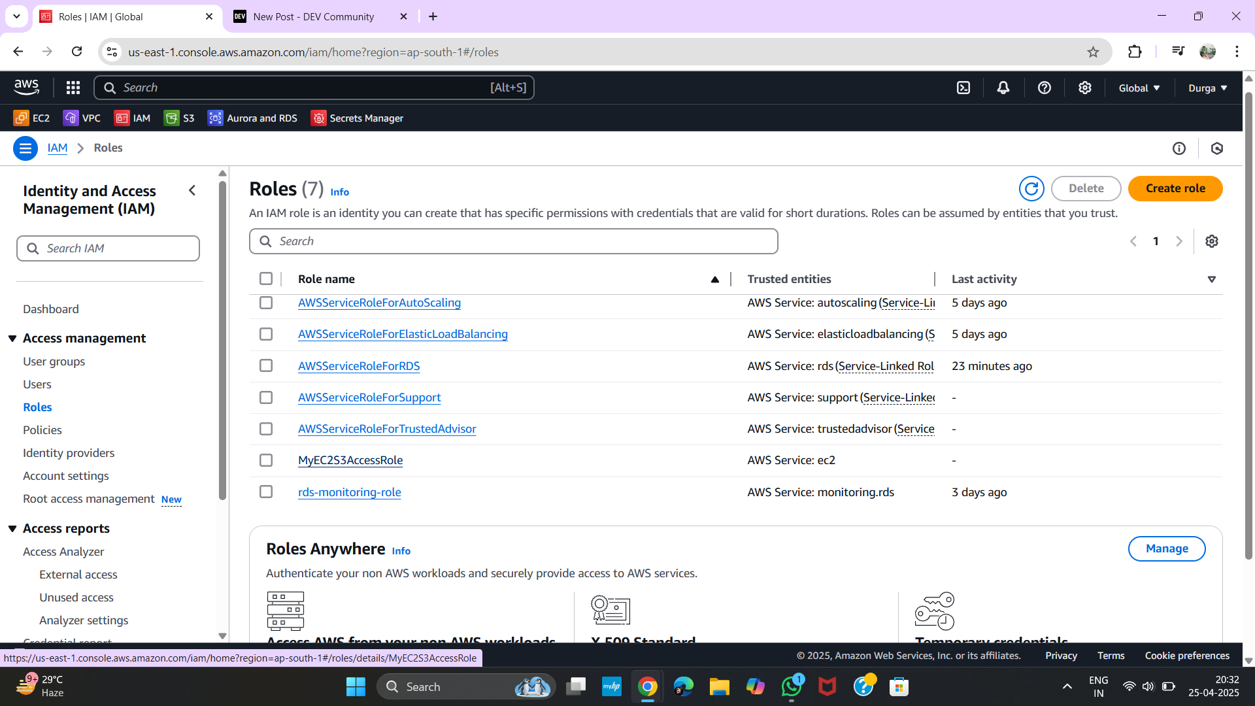The image size is (1255, 706).
Task: Open Users in IAM sidebar
Action: [x=37, y=384]
